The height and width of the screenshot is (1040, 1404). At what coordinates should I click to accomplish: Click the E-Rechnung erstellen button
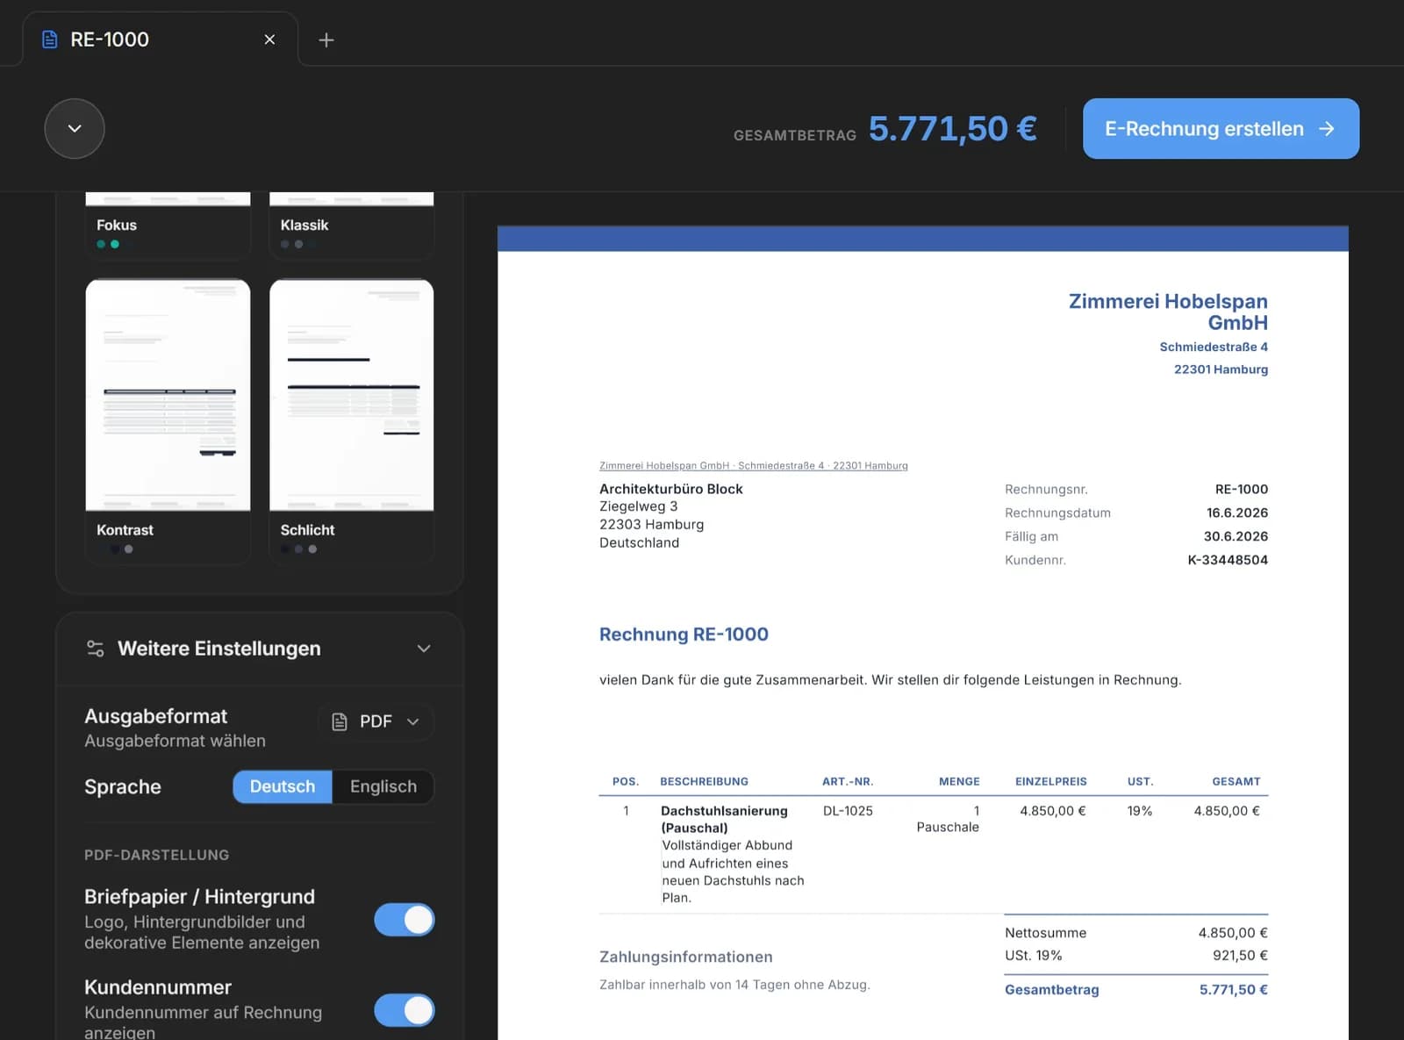point(1221,128)
